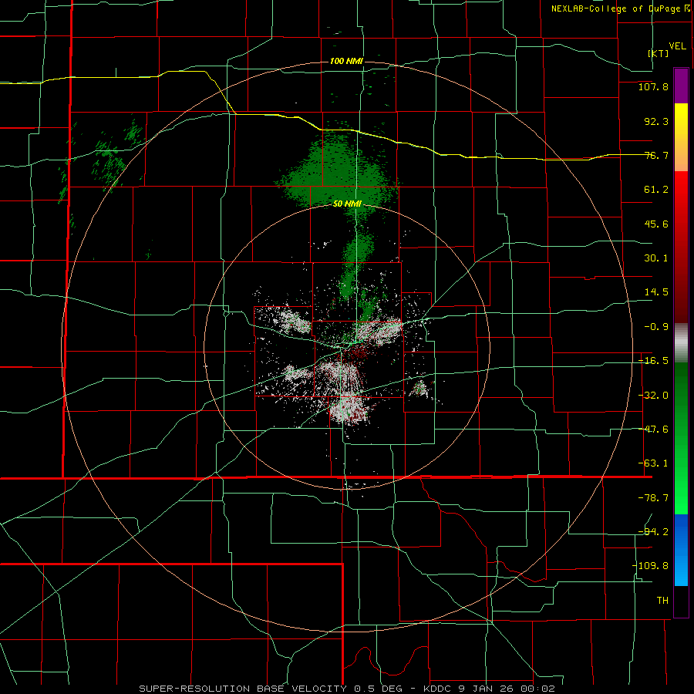Click the -0.9 velocity scale value
Screen dimensions: 694x694
656,327
